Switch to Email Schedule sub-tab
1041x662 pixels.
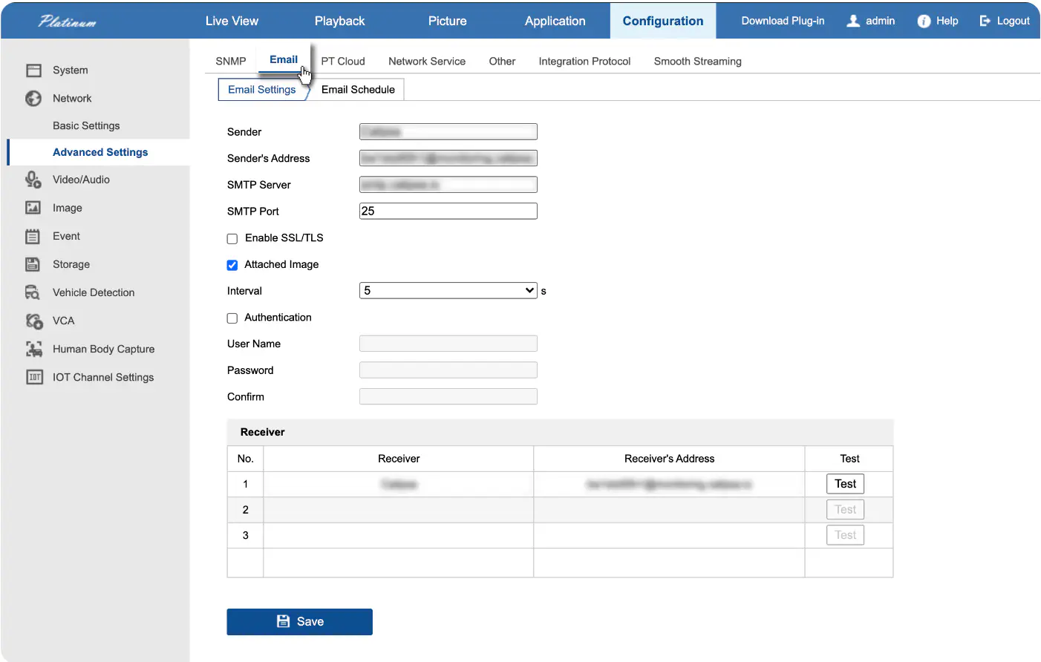click(x=358, y=89)
